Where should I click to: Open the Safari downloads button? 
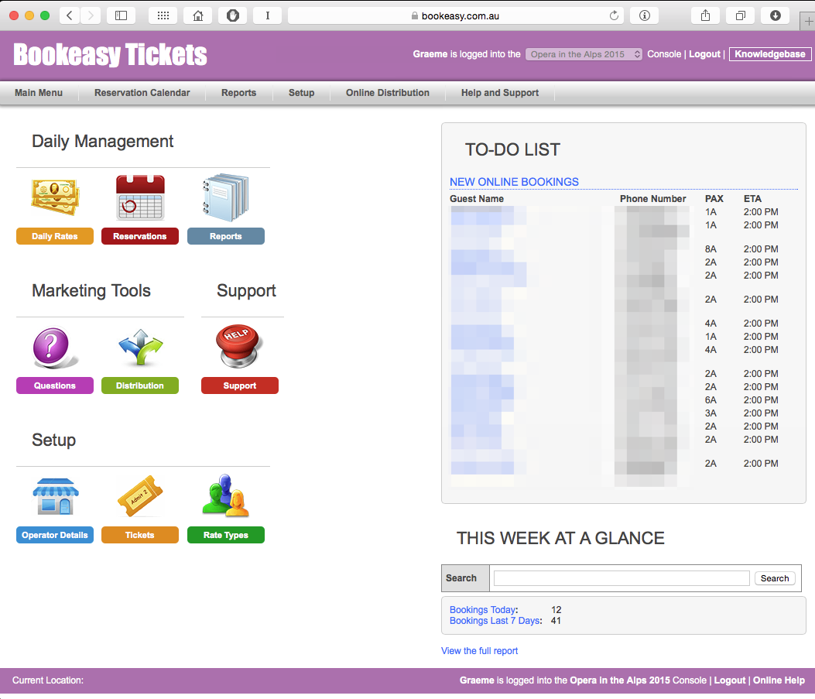pyautogui.click(x=775, y=15)
